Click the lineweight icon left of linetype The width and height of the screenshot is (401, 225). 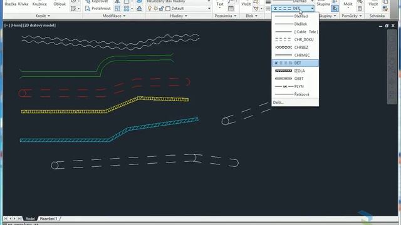tap(268, 2)
